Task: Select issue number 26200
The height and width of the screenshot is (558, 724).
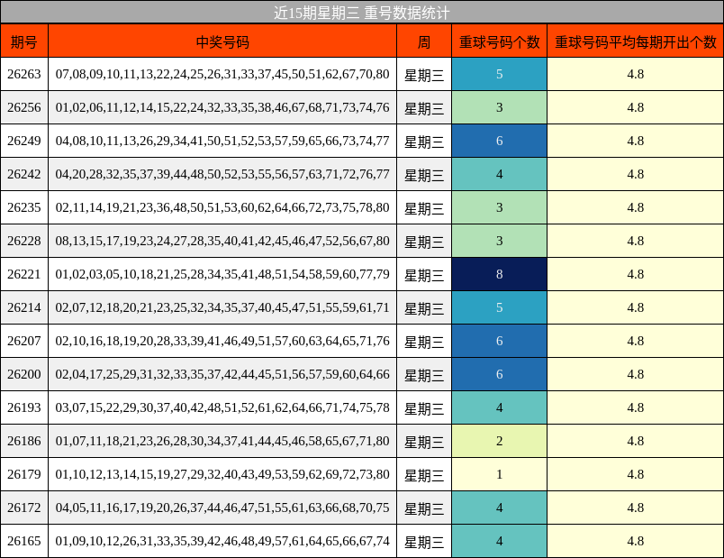Action: (24, 374)
